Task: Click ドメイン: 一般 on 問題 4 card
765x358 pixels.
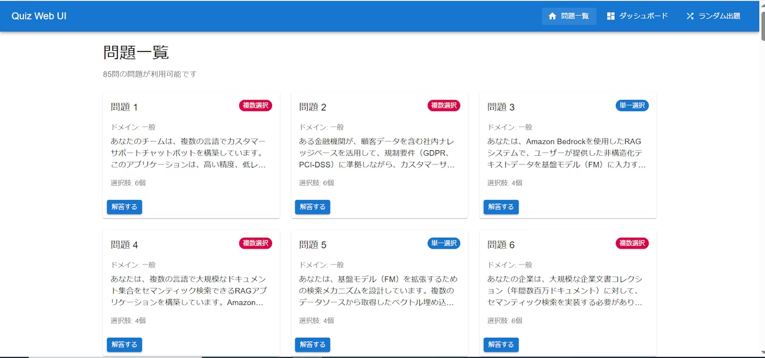Action: click(x=133, y=265)
